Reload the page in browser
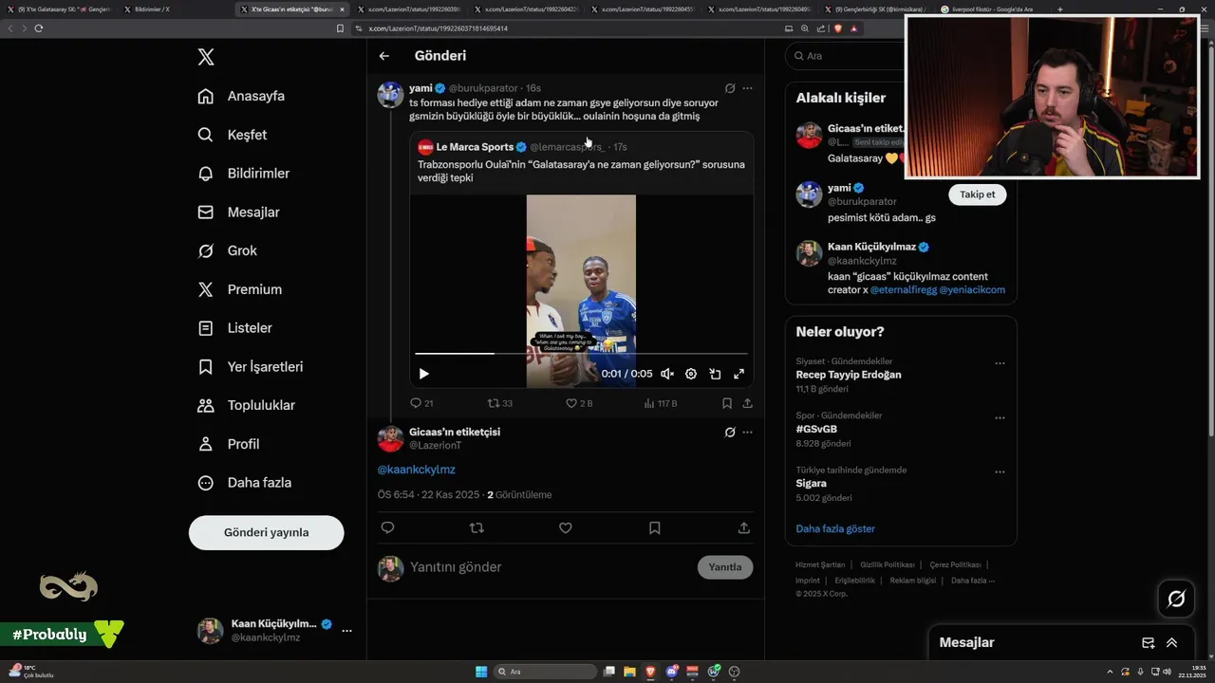This screenshot has height=683, width=1215. click(39, 28)
